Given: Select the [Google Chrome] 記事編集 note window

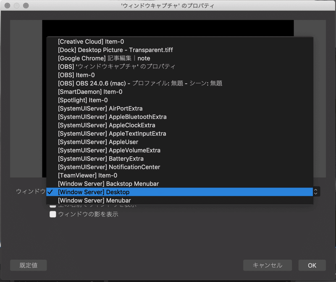Looking at the screenshot, I should click(180, 58).
